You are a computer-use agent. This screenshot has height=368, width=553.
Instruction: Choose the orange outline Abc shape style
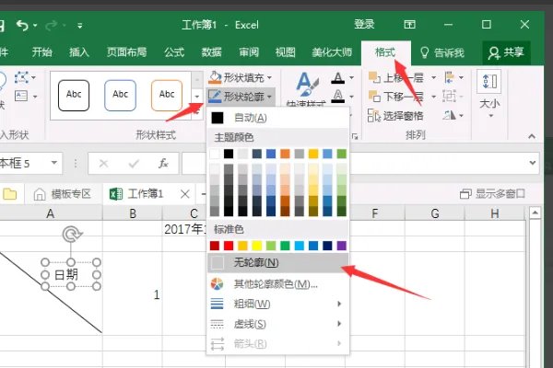pyautogui.click(x=167, y=95)
